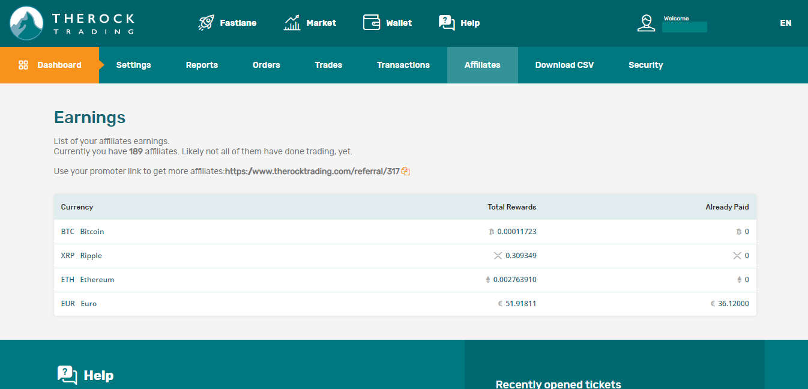Screen dimensions: 808x389
Task: Open the Settings tab
Action: [x=133, y=65]
